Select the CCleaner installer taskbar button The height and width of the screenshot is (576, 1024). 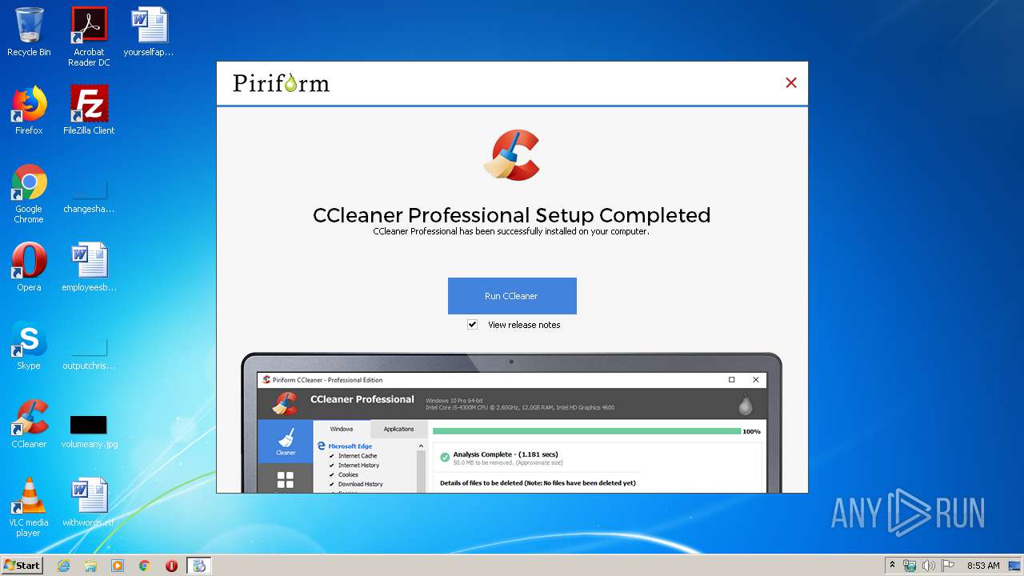click(199, 566)
